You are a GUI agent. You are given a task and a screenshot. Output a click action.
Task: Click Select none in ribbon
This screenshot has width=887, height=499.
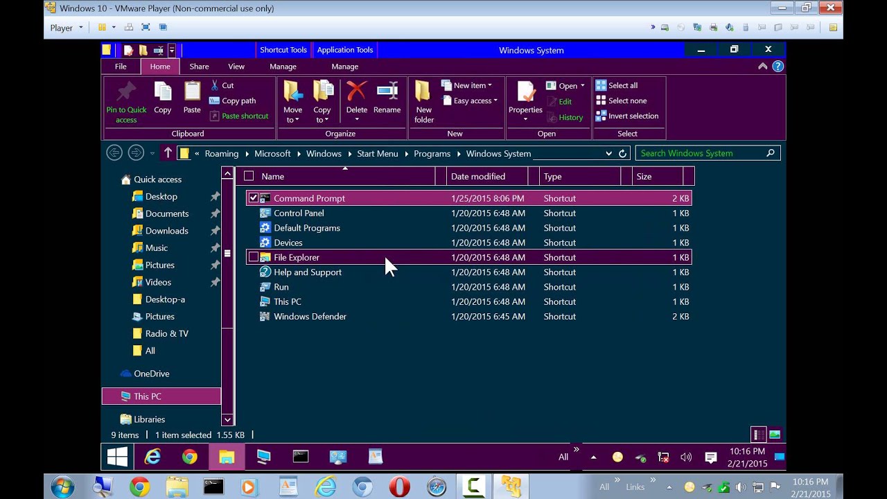(621, 100)
